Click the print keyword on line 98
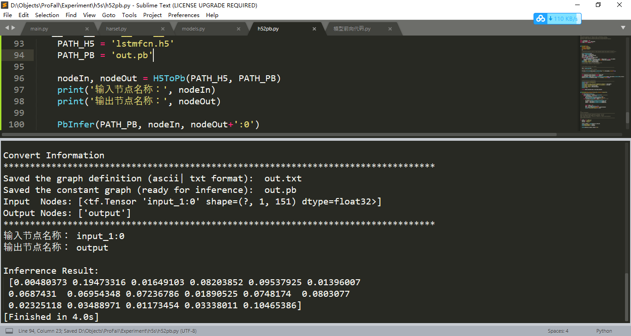 [71, 102]
